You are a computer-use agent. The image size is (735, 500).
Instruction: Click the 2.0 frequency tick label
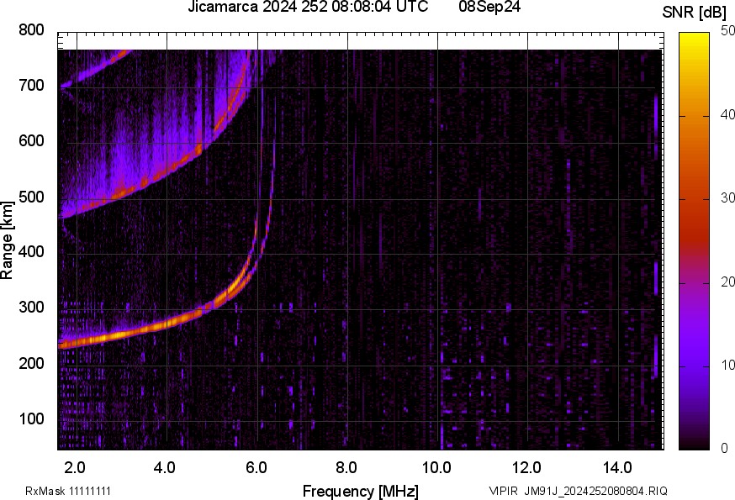(74, 466)
